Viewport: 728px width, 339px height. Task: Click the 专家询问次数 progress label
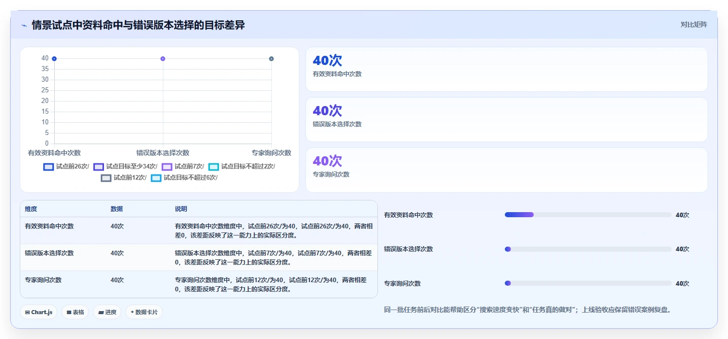[x=402, y=284]
